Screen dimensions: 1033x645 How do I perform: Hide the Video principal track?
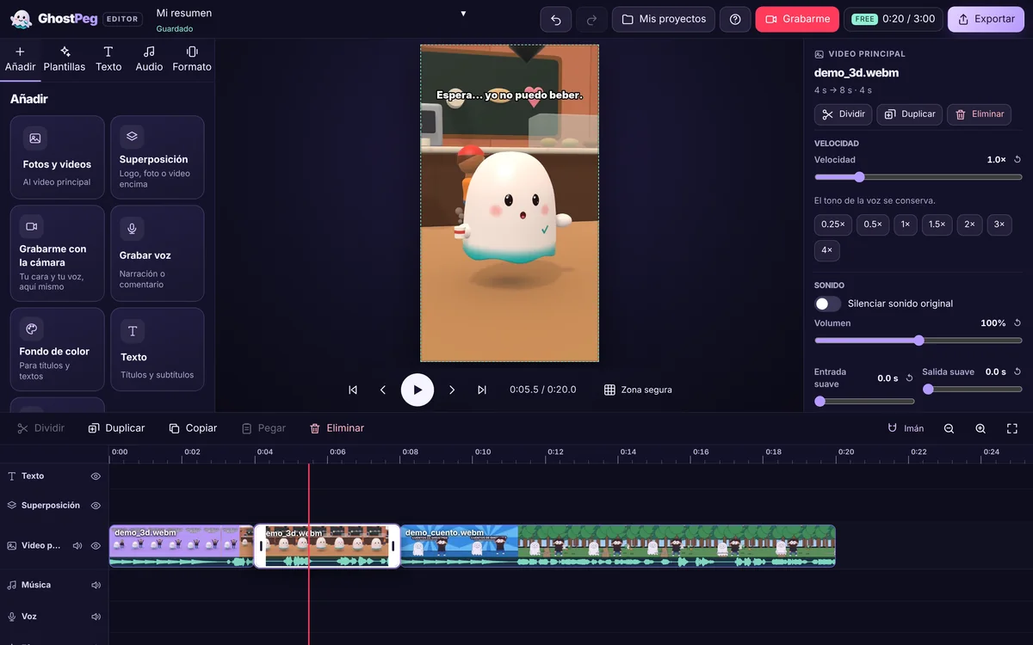click(x=96, y=546)
